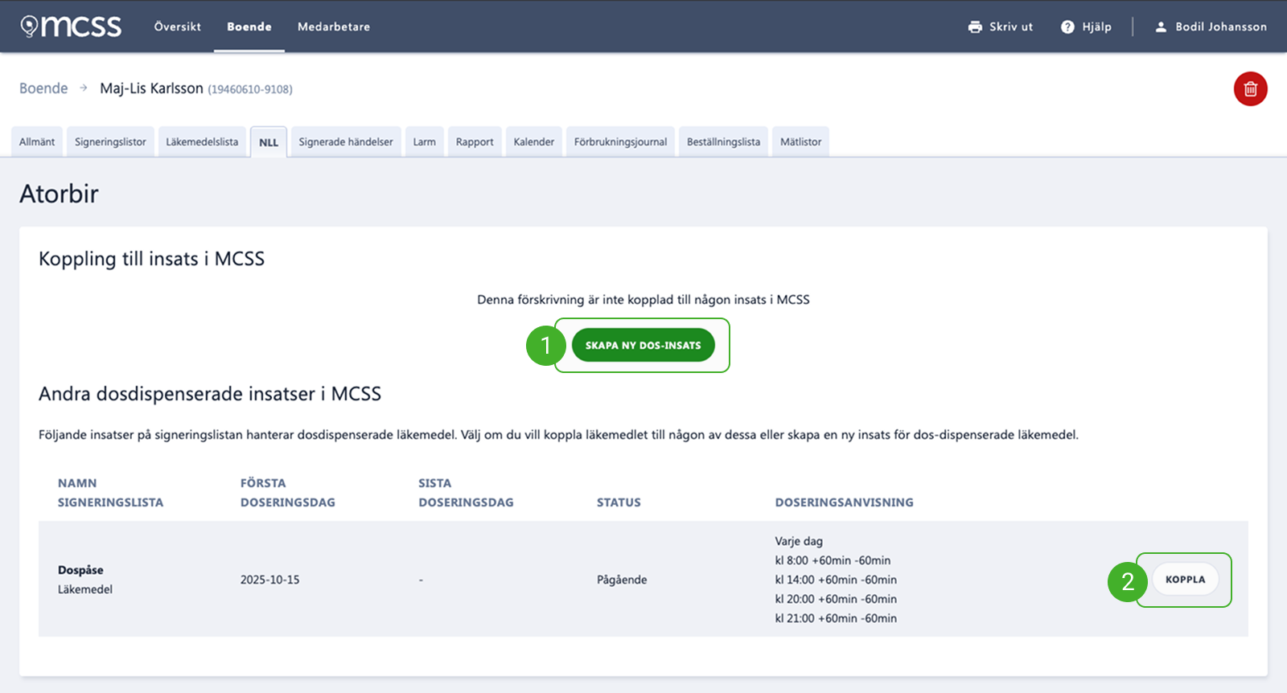Click the Maj-Lis Karlsson resident name

click(x=151, y=88)
